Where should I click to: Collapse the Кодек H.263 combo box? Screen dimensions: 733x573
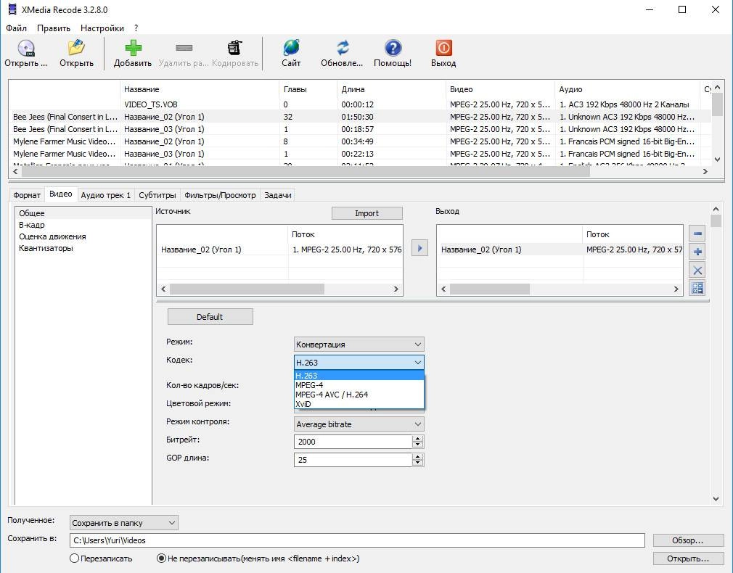coord(359,362)
